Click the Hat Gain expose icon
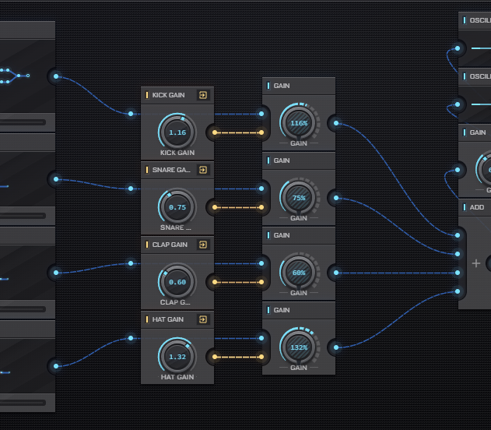Image resolution: width=491 pixels, height=430 pixels. pyautogui.click(x=203, y=319)
